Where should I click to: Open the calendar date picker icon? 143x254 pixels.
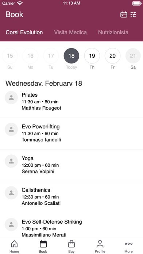(124, 15)
